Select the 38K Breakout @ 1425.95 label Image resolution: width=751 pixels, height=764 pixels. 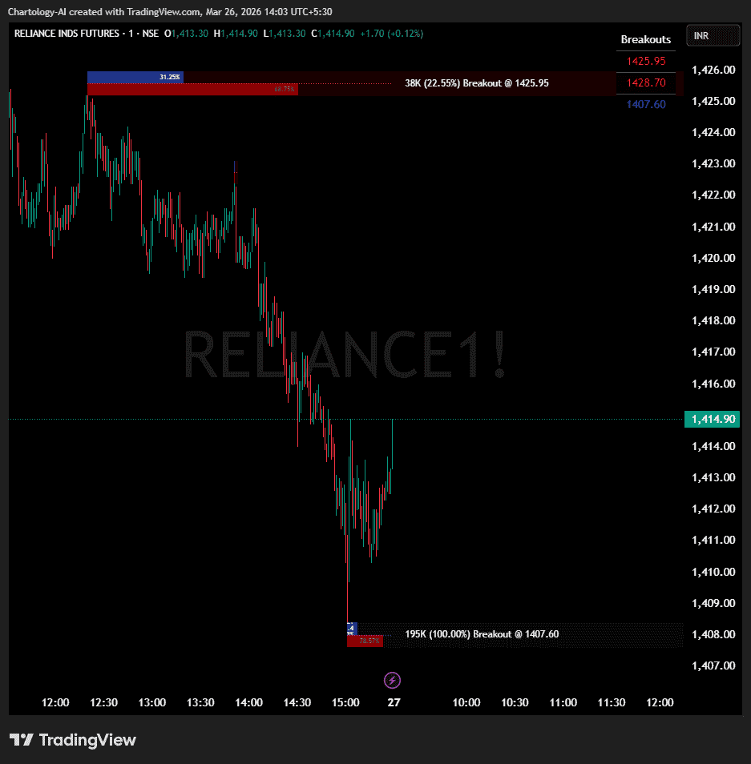[x=476, y=82]
